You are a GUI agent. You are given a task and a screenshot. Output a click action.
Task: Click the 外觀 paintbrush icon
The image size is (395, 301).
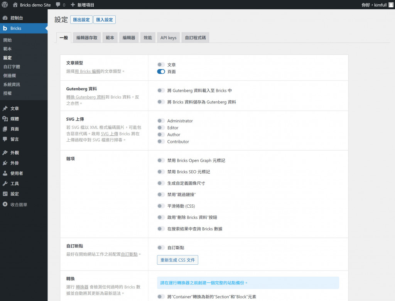point(5,152)
